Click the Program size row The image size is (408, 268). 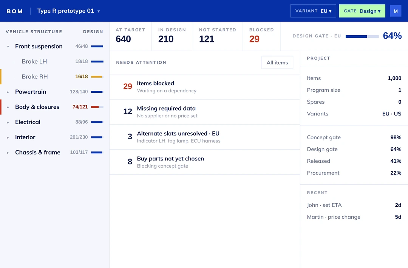tap(354, 90)
